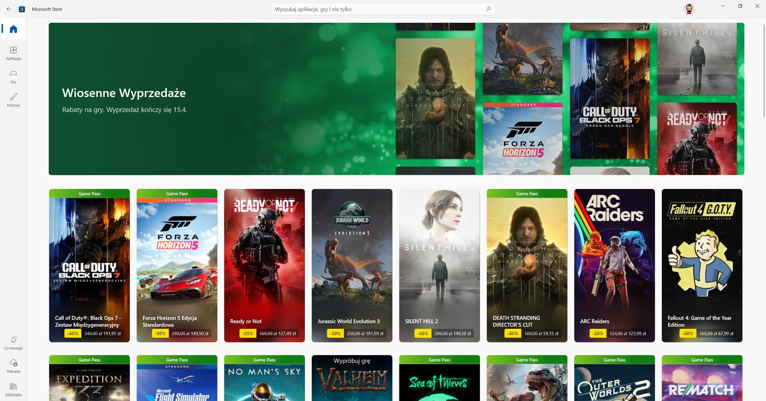Go to the Home page icon
The width and height of the screenshot is (766, 401).
coord(13,29)
